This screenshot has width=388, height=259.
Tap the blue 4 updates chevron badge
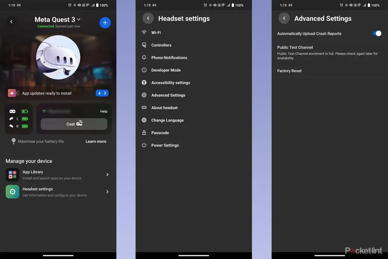tap(102, 93)
